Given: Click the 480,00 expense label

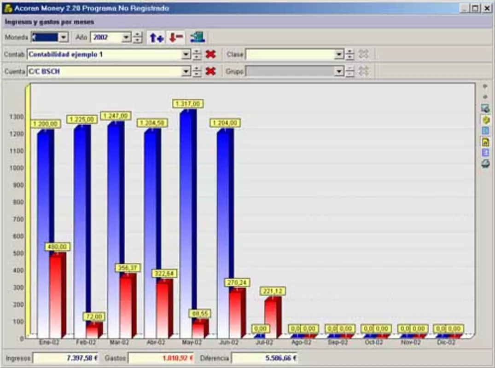Looking at the screenshot, I should point(58,247).
